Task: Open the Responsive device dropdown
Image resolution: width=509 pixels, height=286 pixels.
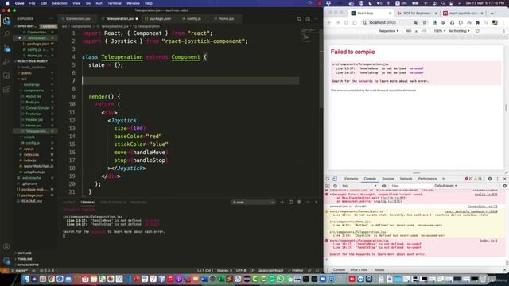Action: 388,31
